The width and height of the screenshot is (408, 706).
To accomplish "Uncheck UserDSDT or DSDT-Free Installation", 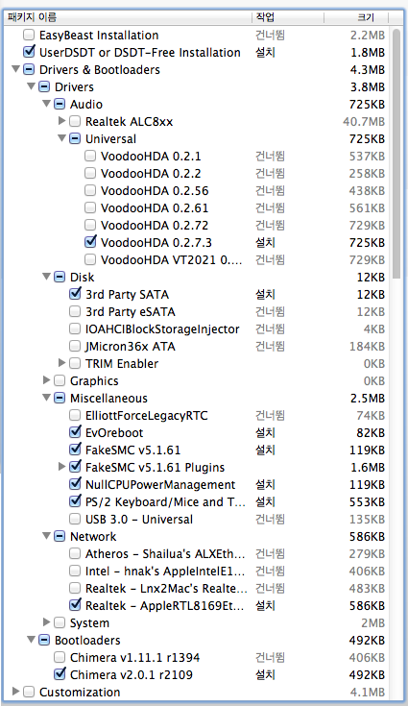I will 29,52.
